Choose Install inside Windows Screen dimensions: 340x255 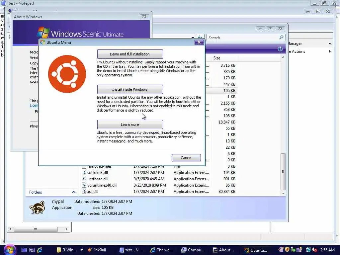(x=130, y=89)
